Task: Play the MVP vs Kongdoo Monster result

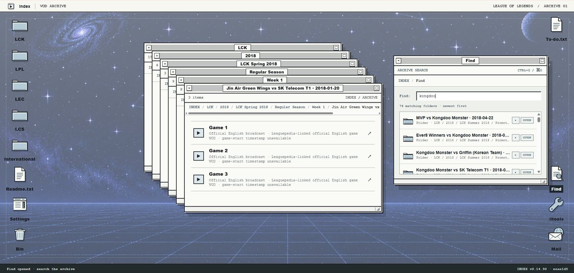Action: pyautogui.click(x=516, y=120)
